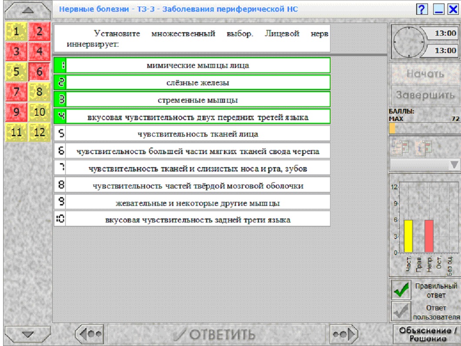461x346 pixels.
Task: Jump to question 5
Action: coord(17,71)
